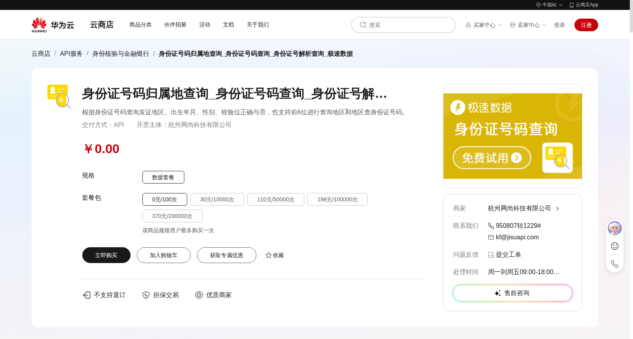The height and width of the screenshot is (339, 633).
Task: Select the 110元/50000次 package
Action: [x=276, y=199]
